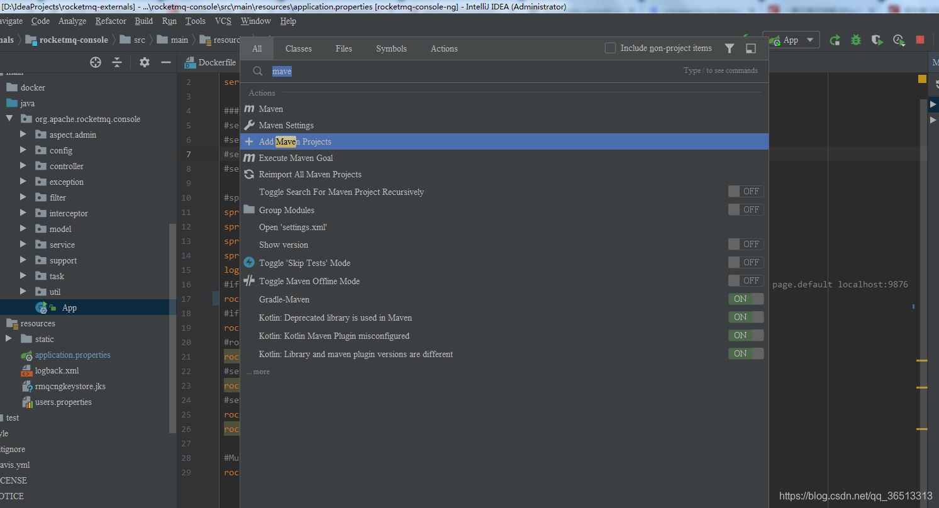The image size is (939, 508).
Task: Click the Group Modules folder icon
Action: pos(249,209)
